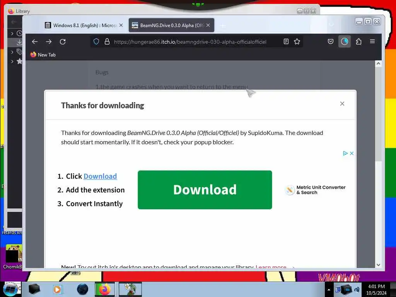Switch to the Firefox taskbar button
This screenshot has height=297, width=396.
pyautogui.click(x=105, y=289)
